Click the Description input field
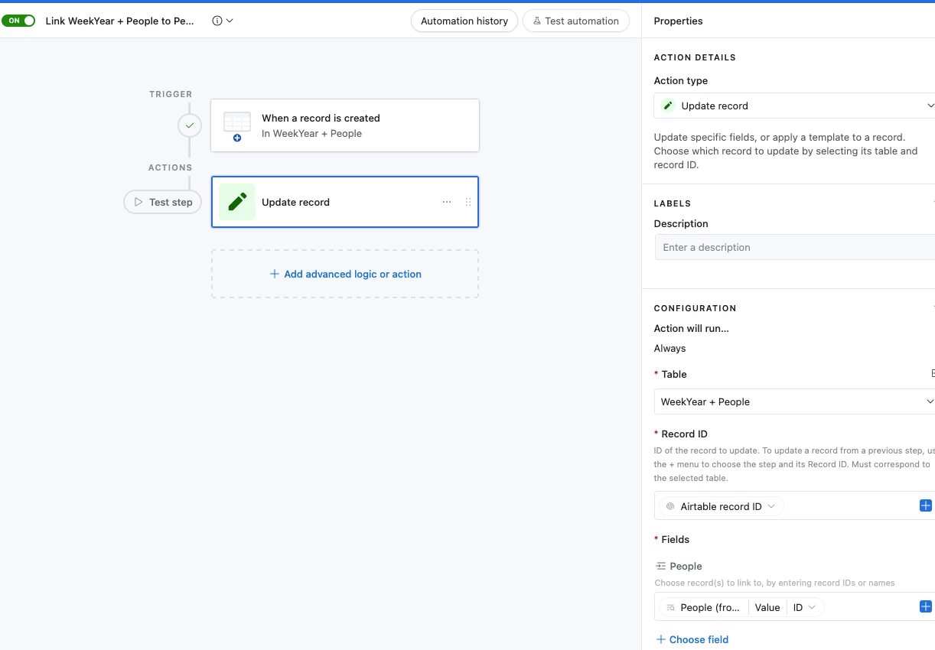The width and height of the screenshot is (935, 650). (794, 247)
